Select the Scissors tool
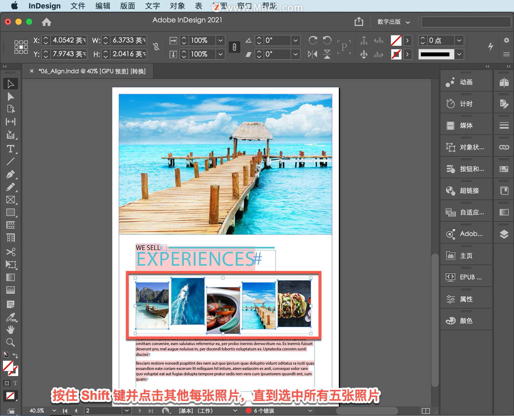 point(10,252)
